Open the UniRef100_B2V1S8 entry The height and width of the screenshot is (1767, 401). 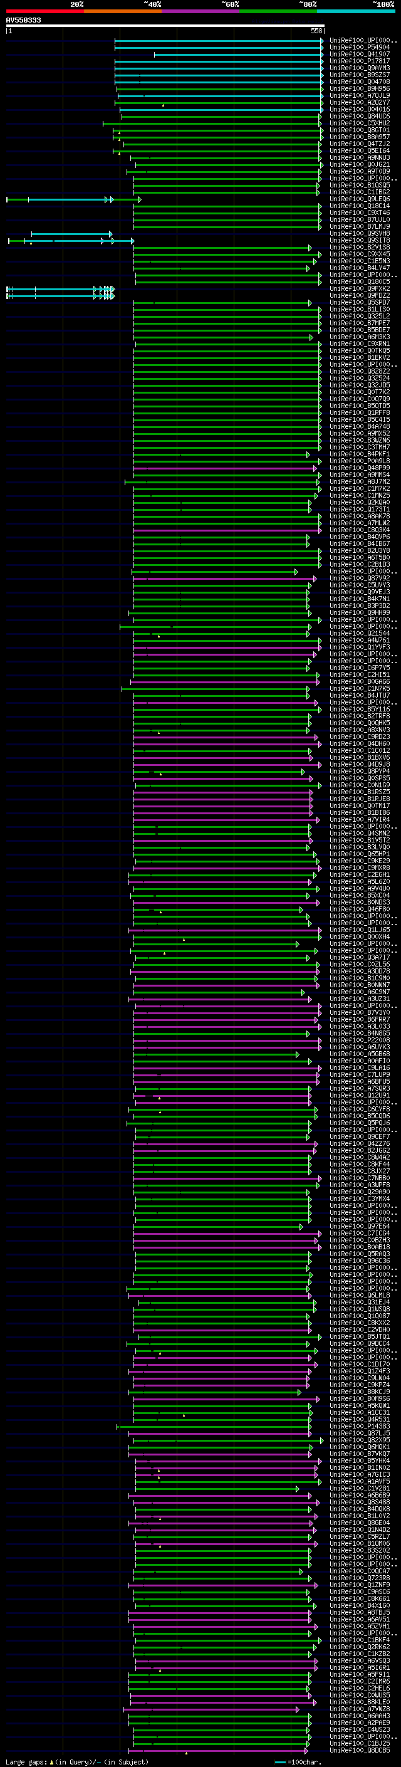359,248
